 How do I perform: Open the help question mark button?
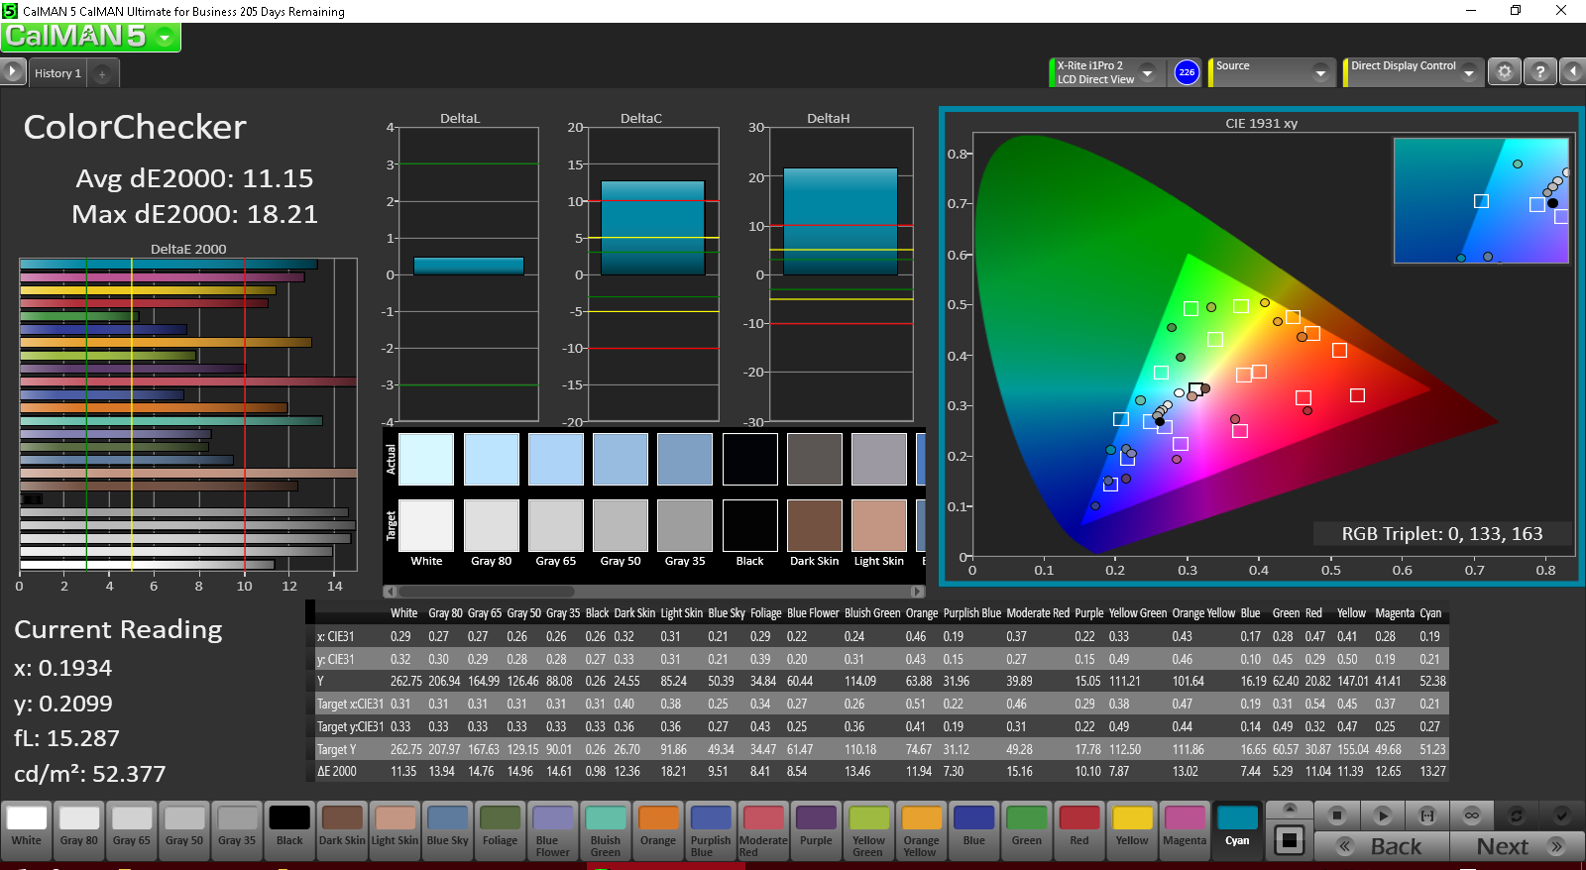(x=1539, y=71)
